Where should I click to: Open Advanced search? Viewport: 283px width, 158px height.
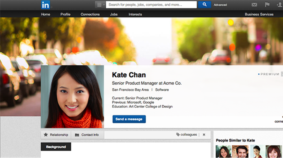(220, 5)
